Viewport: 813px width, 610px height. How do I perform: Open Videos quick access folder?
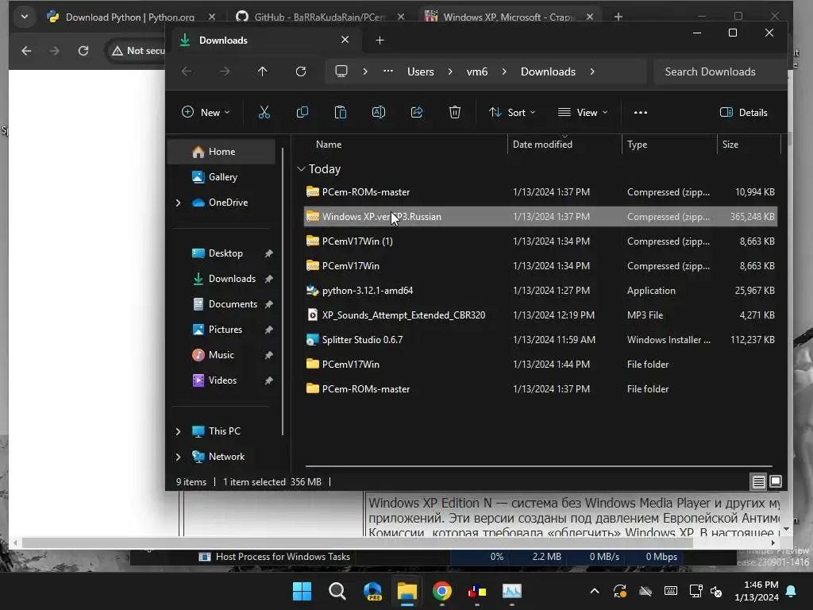pos(222,380)
